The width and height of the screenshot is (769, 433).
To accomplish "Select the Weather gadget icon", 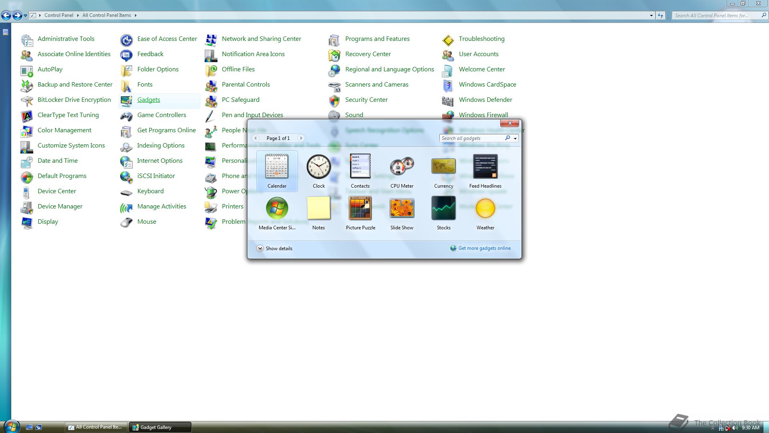I will [485, 208].
